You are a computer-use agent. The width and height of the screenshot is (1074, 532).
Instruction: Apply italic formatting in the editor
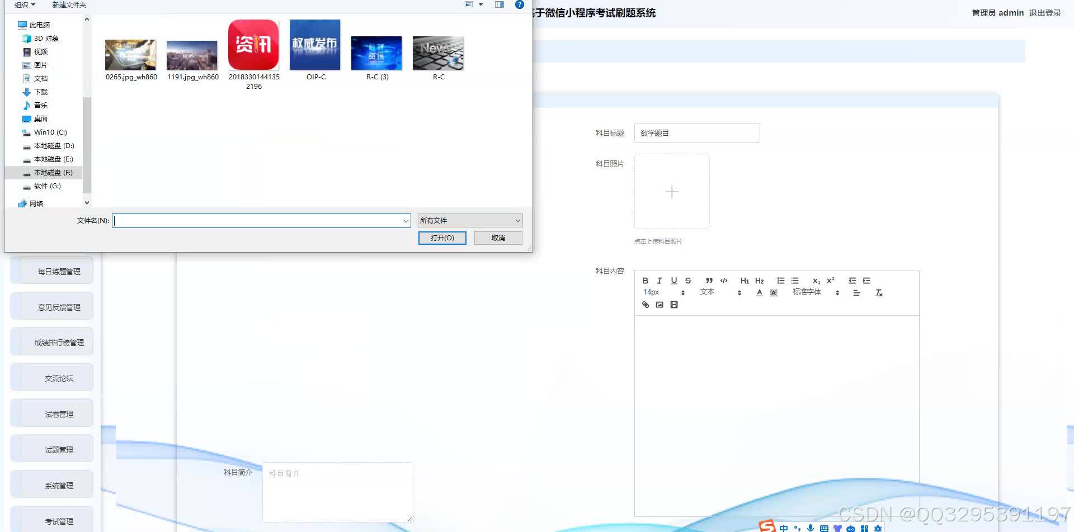pyautogui.click(x=660, y=281)
